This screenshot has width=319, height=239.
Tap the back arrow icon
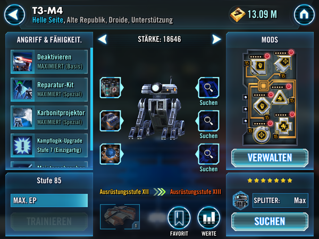[x=14, y=15]
